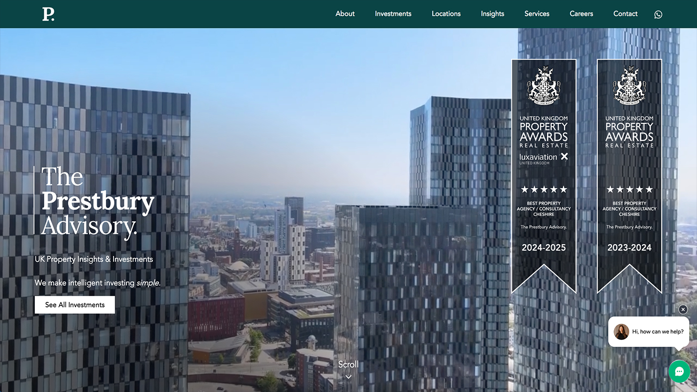The width and height of the screenshot is (697, 392).
Task: Select Locations in the navigation bar
Action: coord(446,14)
